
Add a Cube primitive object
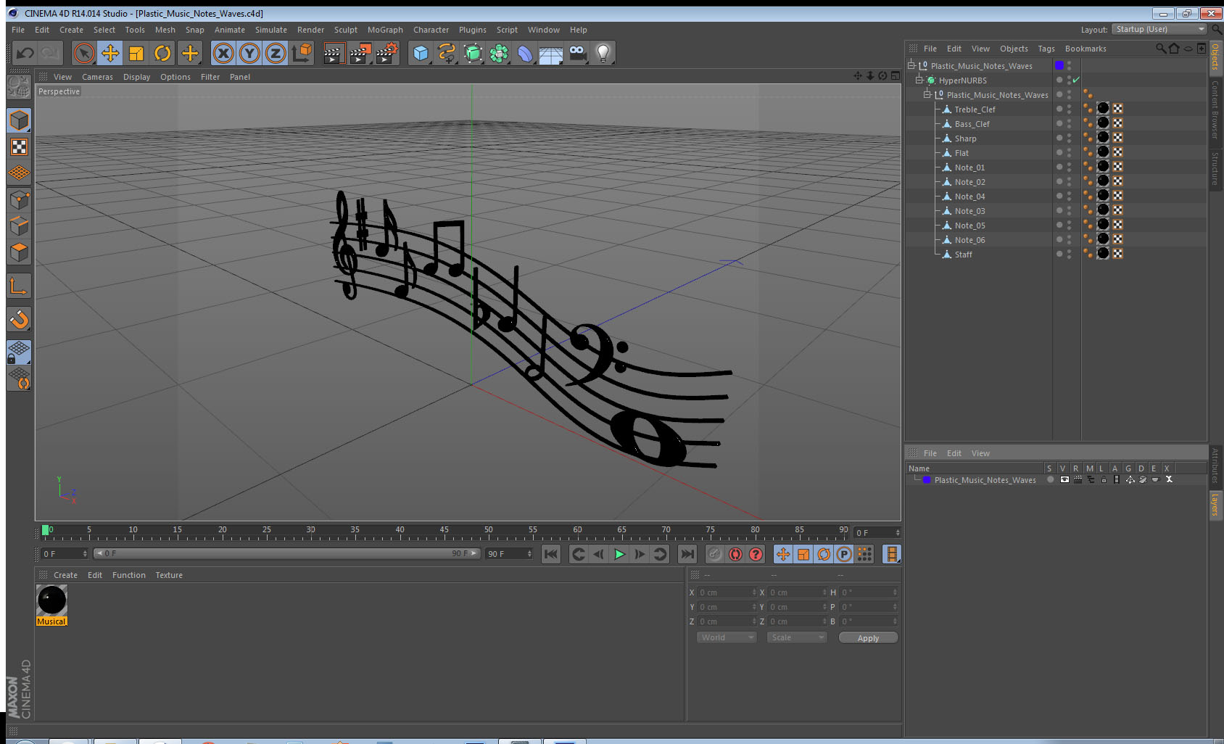pos(421,53)
